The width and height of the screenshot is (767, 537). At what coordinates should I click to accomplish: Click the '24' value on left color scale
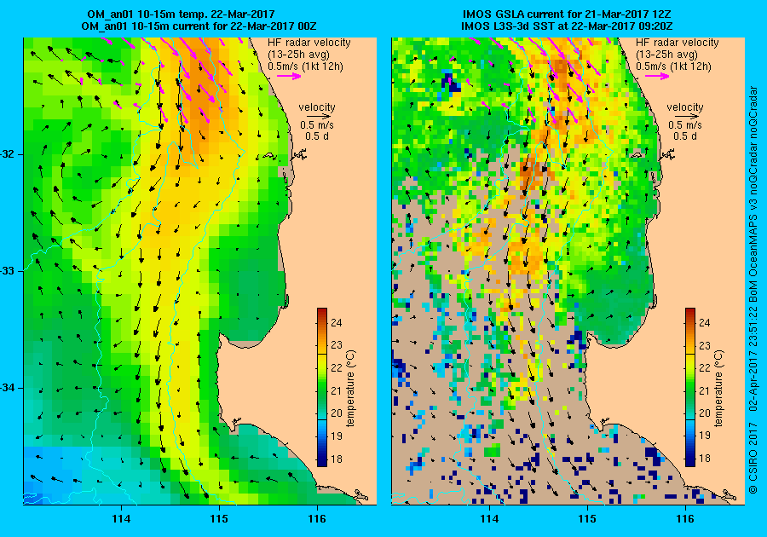337,322
